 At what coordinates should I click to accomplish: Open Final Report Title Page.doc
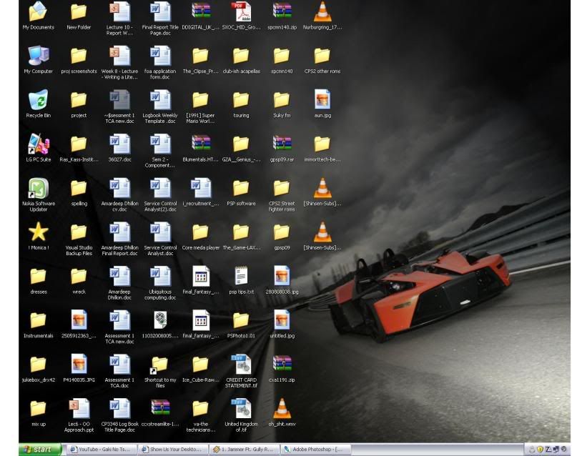(x=160, y=12)
